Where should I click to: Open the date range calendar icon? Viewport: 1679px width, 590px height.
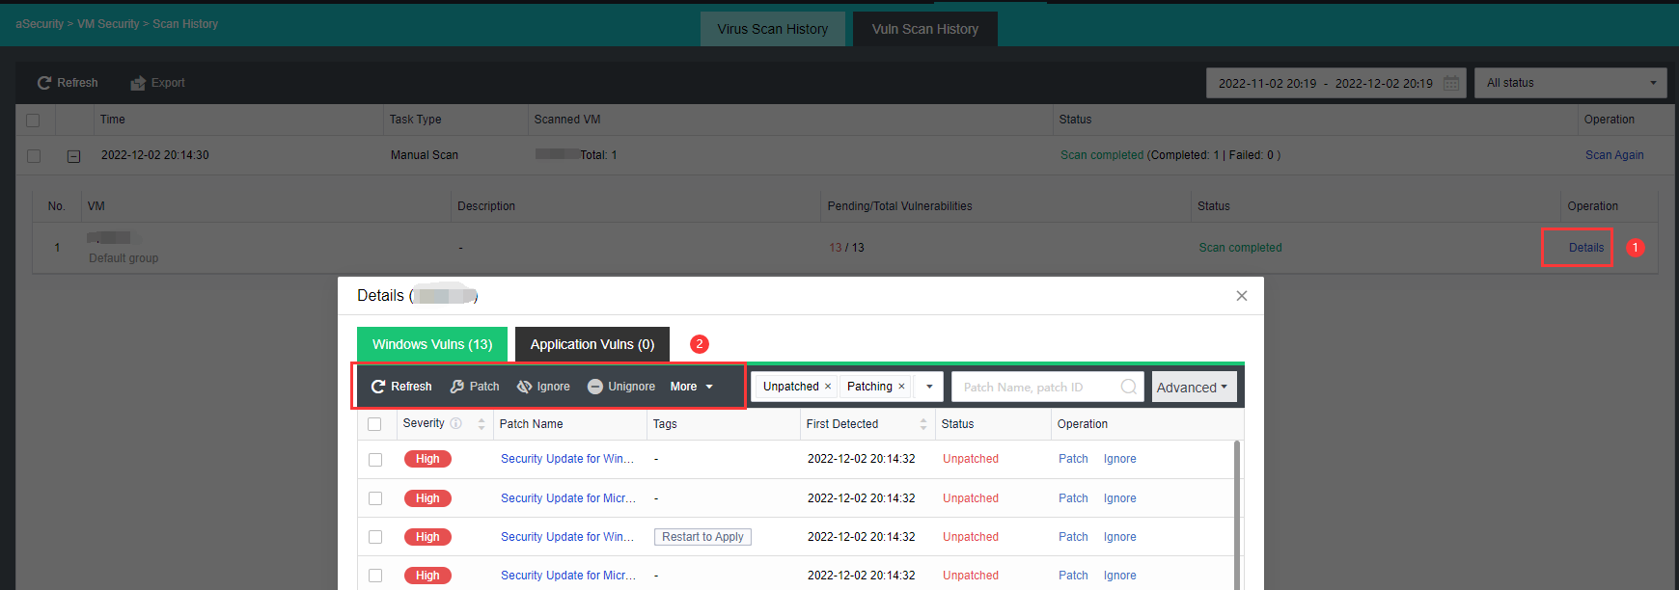coord(1451,83)
